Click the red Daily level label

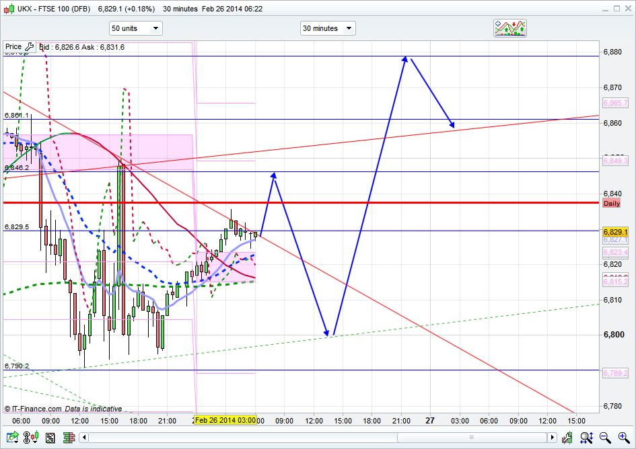pyautogui.click(x=611, y=203)
